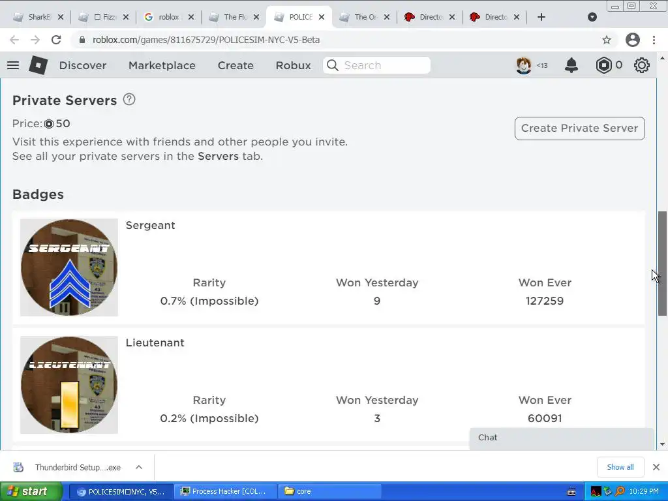Viewport: 668px width, 501px height.
Task: Click Create Private Server button
Action: pos(580,129)
